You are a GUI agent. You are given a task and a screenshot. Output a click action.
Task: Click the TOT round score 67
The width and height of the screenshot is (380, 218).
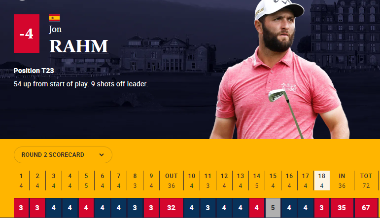click(366, 208)
